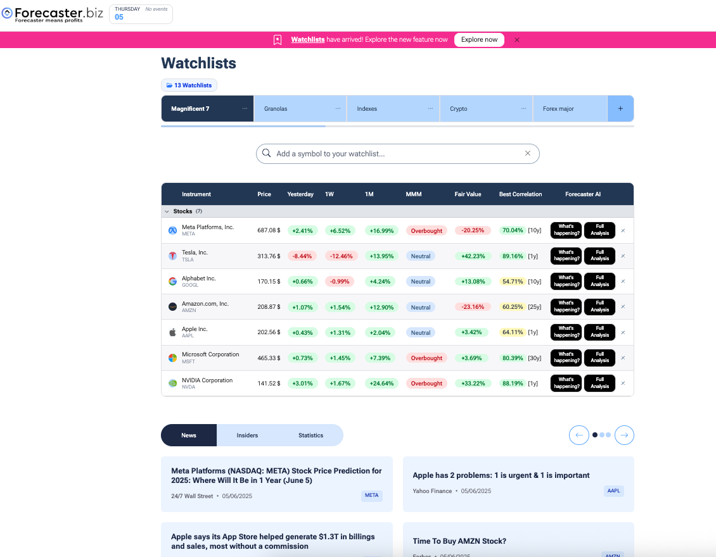Viewport: 716px width, 557px height.
Task: Remove Alphabet Inc. row with X icon
Action: point(623,281)
